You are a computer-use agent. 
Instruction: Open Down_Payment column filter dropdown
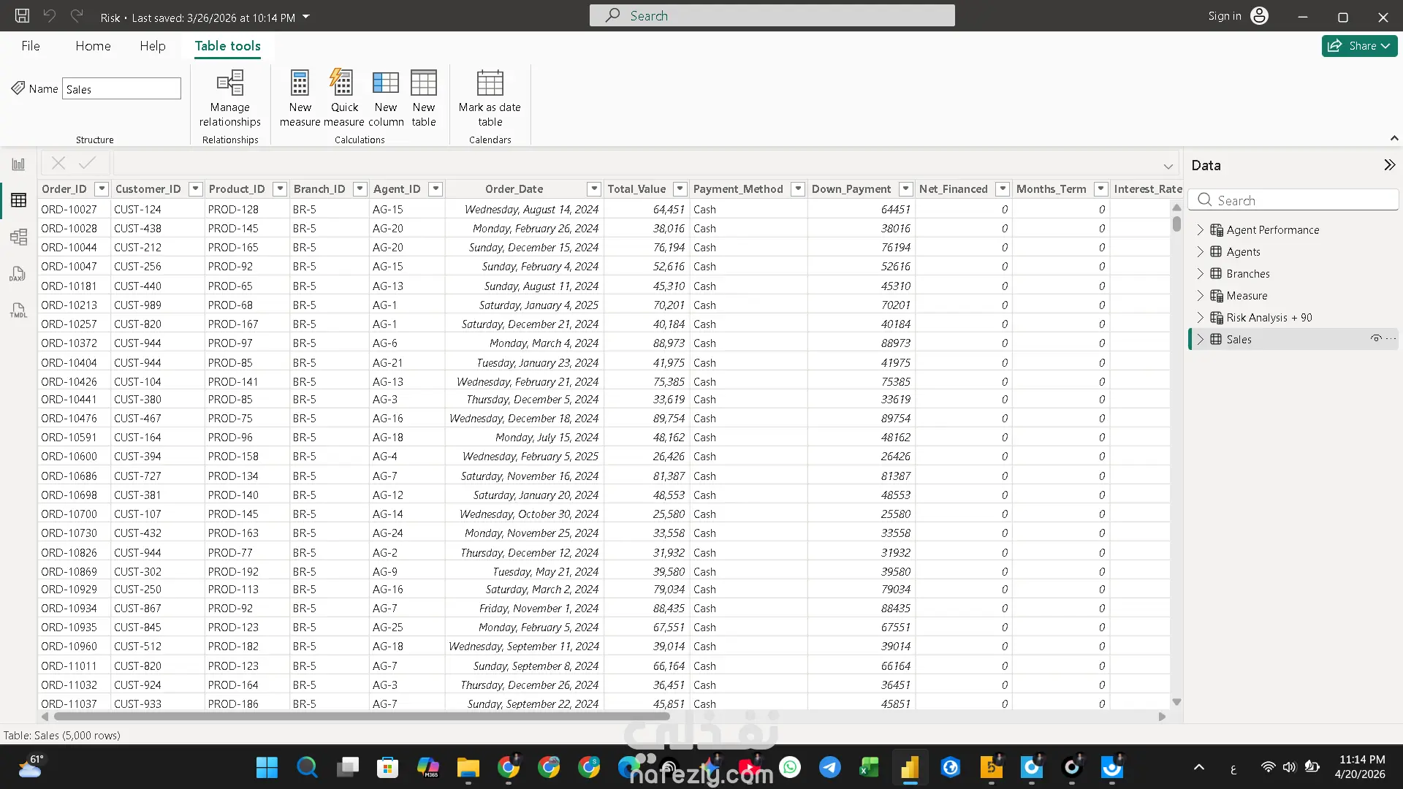pyautogui.click(x=905, y=189)
